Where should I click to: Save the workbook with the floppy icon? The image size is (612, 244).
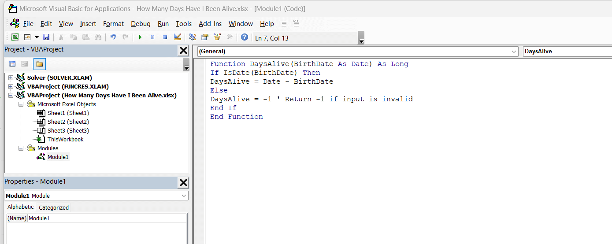coord(46,37)
